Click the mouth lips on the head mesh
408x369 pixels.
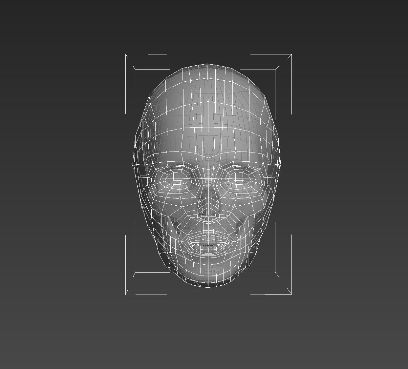208,243
